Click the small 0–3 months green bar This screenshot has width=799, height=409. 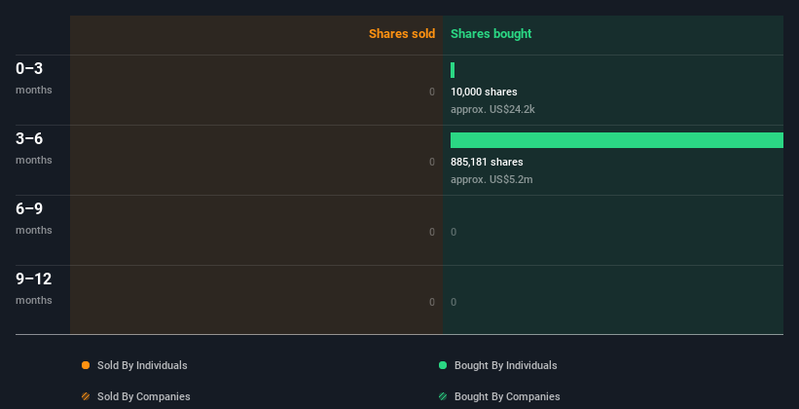(453, 70)
